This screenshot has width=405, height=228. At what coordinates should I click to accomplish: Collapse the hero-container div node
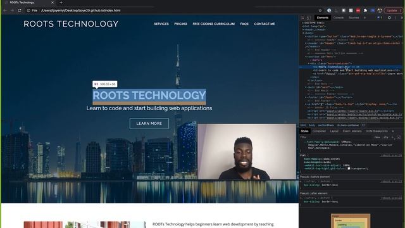point(309,63)
